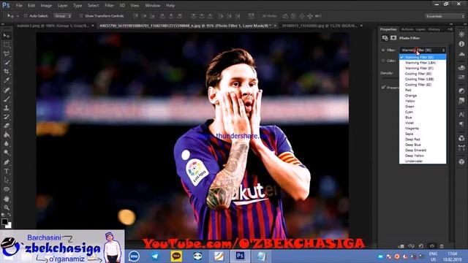Open the Paragraph panel icon
This screenshot has width=468, height=263.
pos(461,124)
